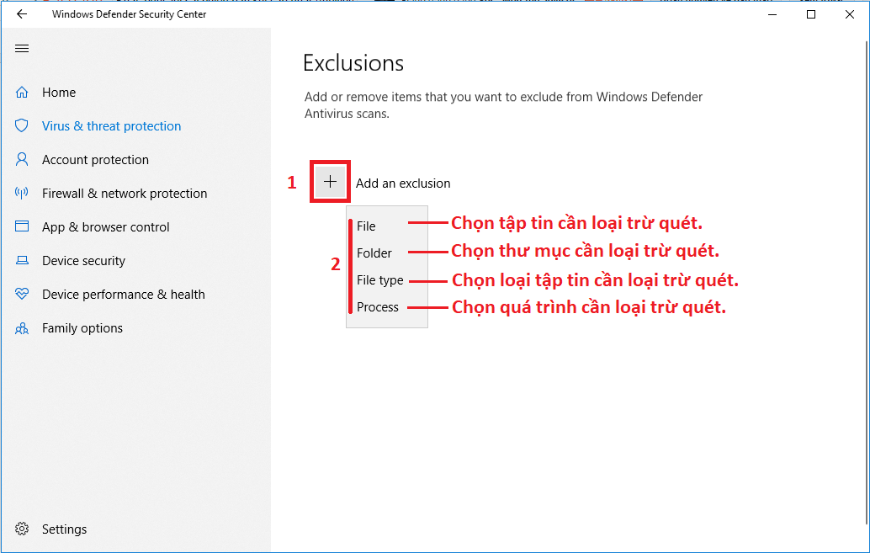
Task: Open the hamburger navigation menu
Action: pyautogui.click(x=22, y=48)
